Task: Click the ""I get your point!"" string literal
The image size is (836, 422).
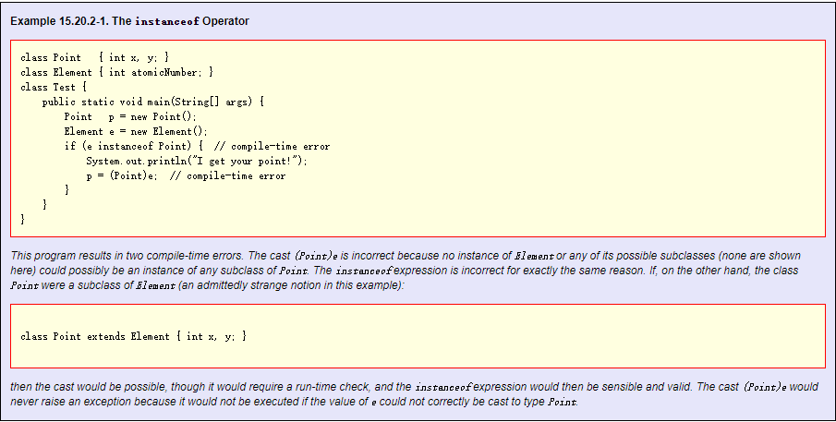Action: point(252,161)
